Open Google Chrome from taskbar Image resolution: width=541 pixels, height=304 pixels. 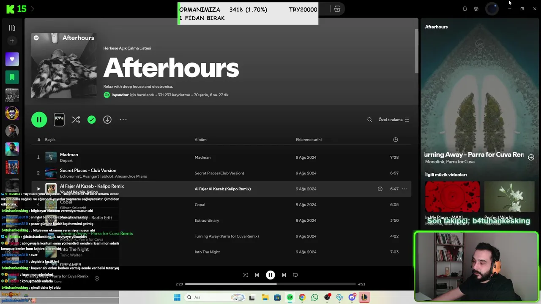coord(302,297)
